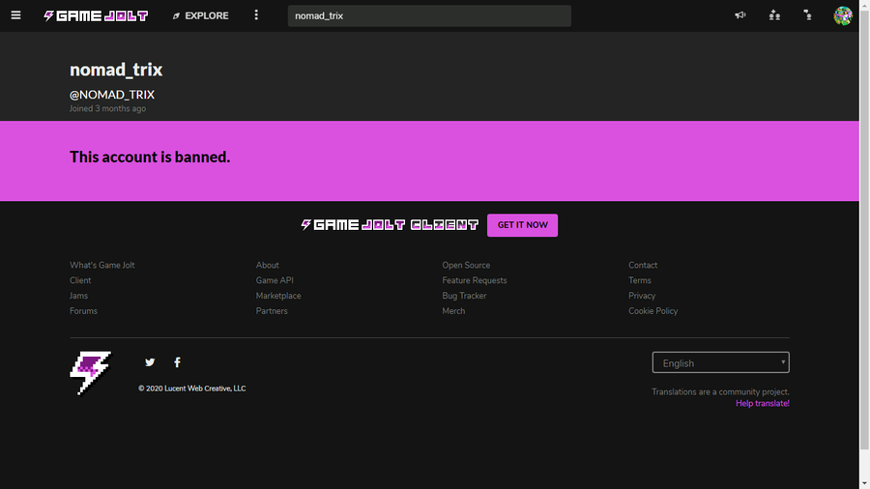This screenshot has width=870, height=489.
Task: Open the English language dropdown
Action: click(x=720, y=362)
